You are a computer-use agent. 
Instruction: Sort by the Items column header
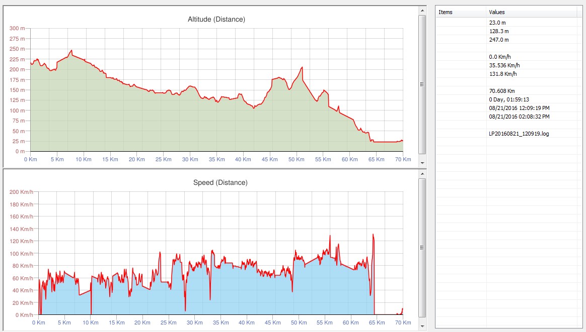(x=461, y=12)
